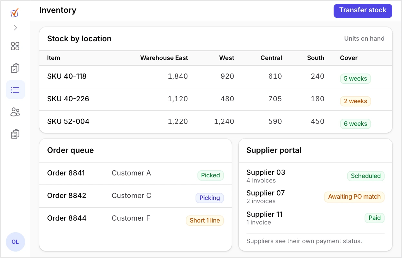Expand the sidebar with the chevron arrow
Image resolution: width=402 pixels, height=258 pixels.
[15, 28]
